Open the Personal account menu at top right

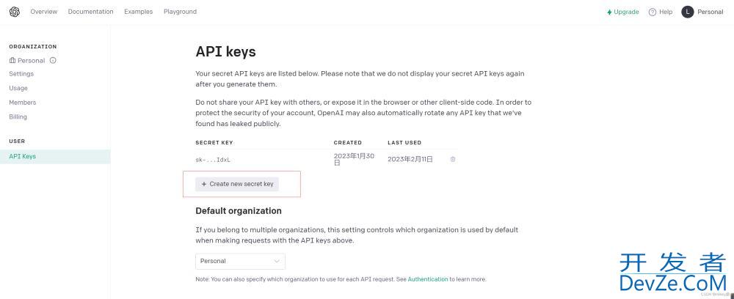[702, 12]
